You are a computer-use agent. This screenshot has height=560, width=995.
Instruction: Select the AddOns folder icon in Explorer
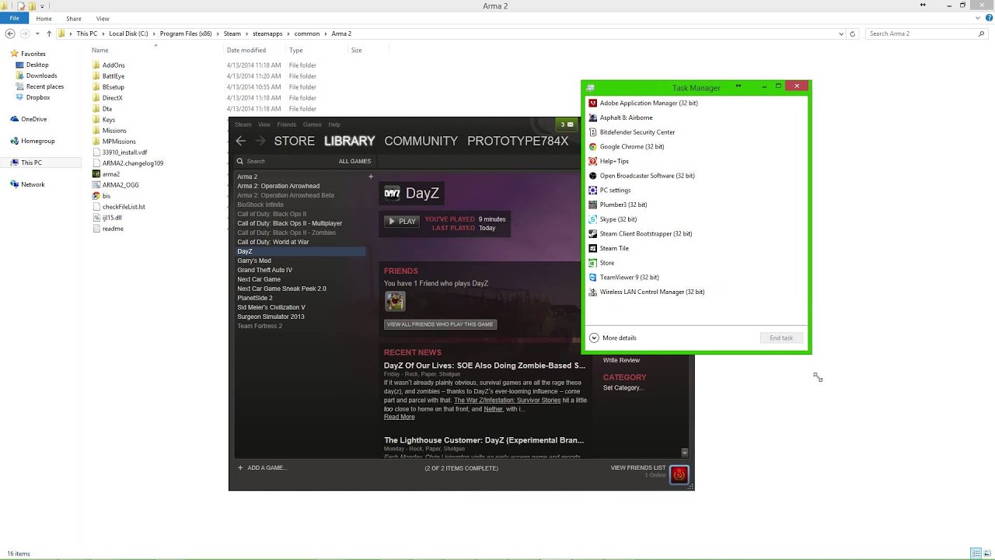point(96,65)
